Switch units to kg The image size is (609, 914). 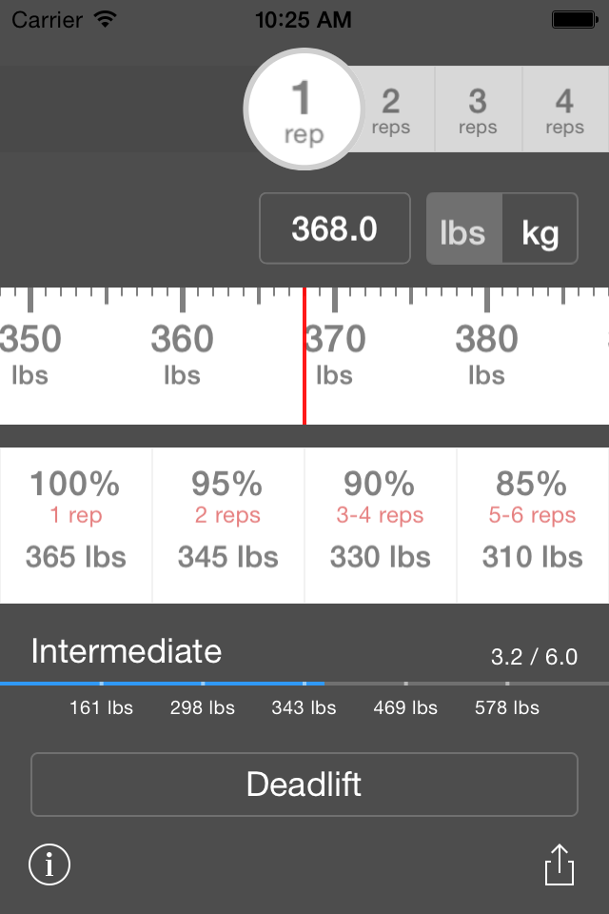click(540, 228)
